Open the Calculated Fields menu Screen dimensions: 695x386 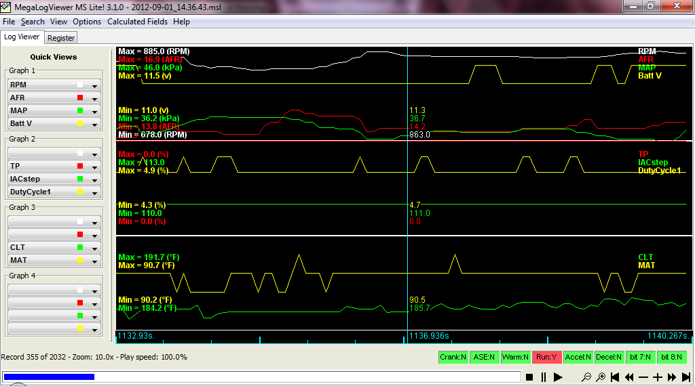pos(138,22)
